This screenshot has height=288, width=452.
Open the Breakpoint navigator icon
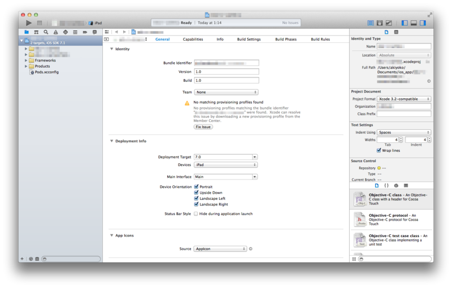point(85,32)
